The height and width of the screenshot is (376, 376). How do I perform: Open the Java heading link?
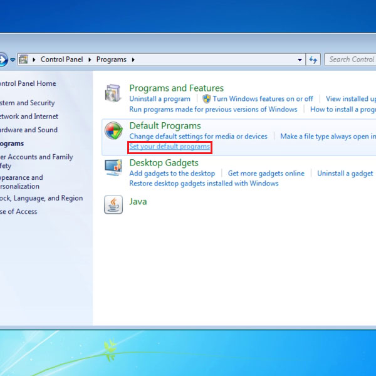138,201
